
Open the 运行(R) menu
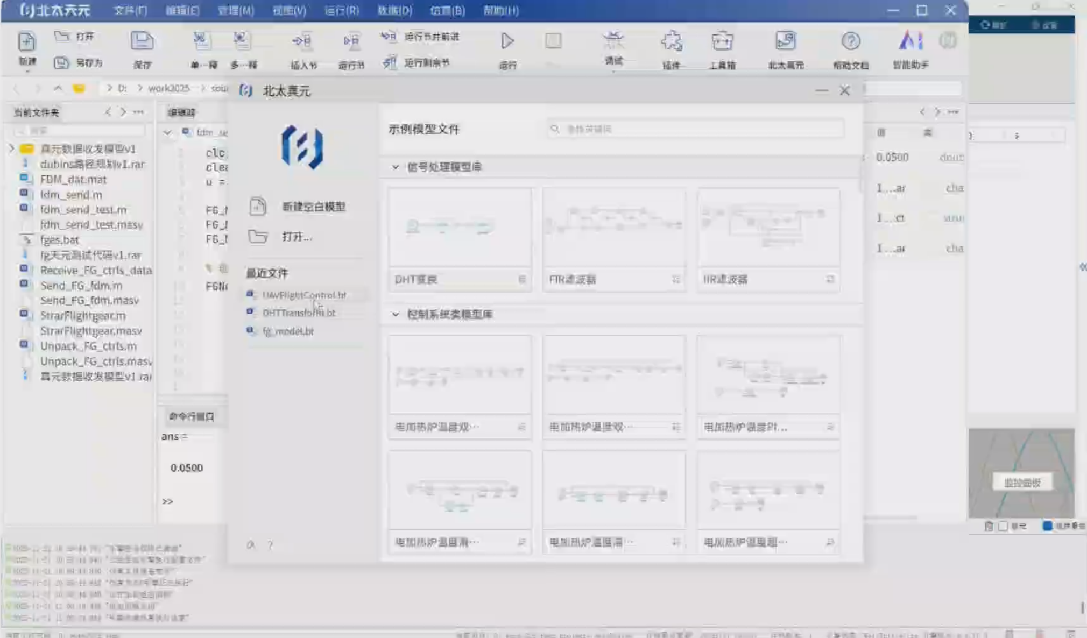click(x=342, y=10)
